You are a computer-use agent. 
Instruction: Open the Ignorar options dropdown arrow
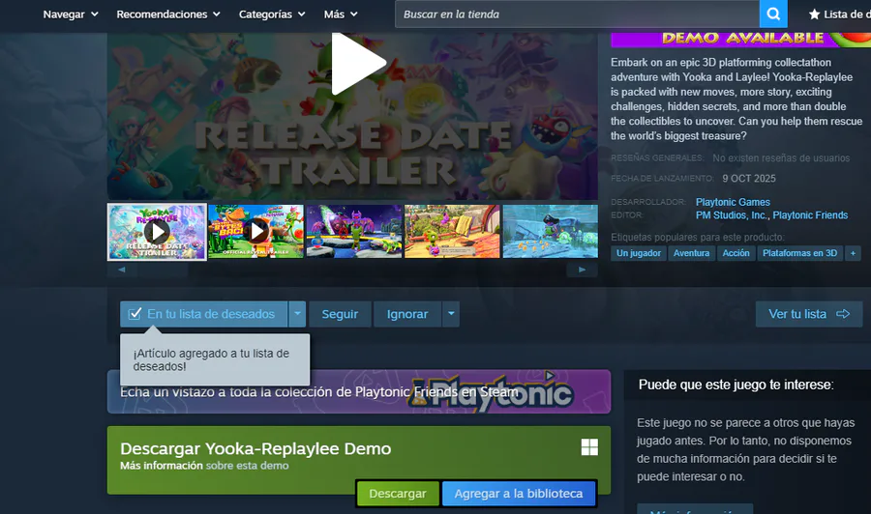(451, 314)
